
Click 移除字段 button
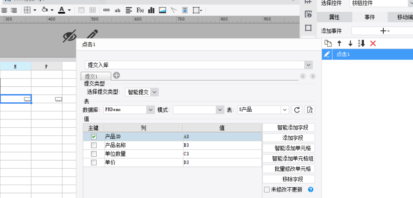tap(289, 179)
